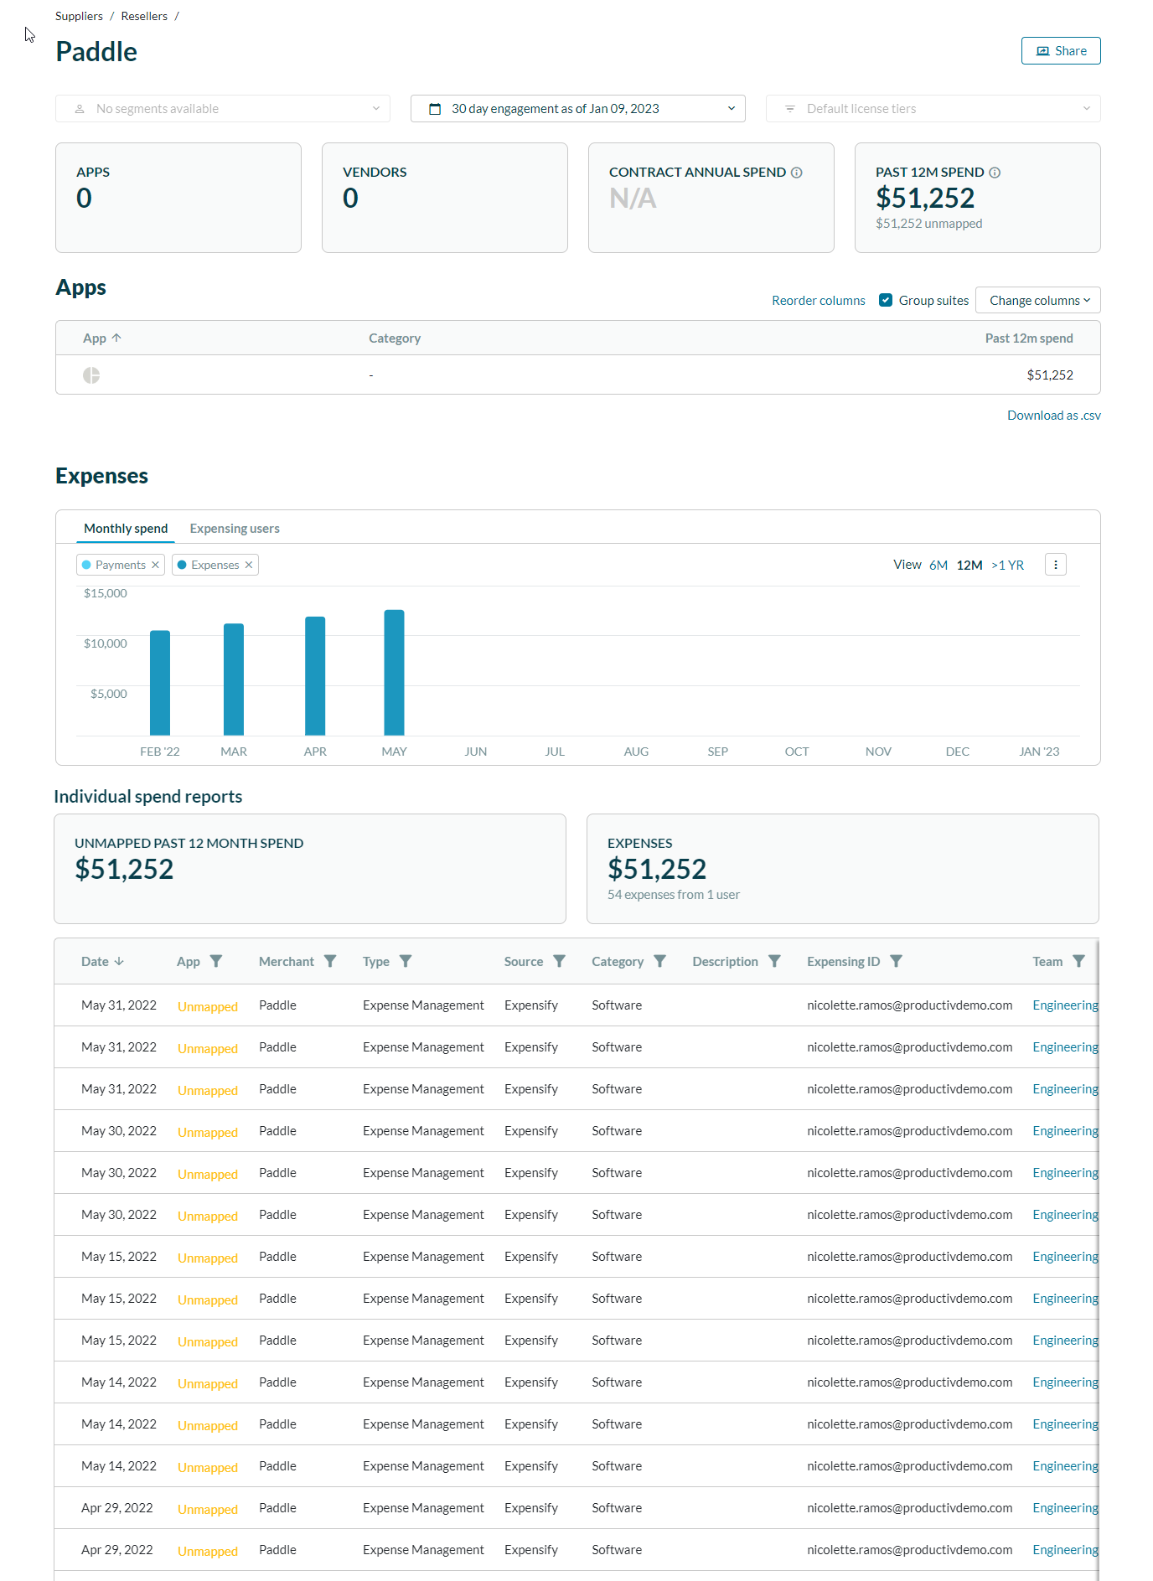This screenshot has height=1581, width=1153.
Task: Open the Expensing ID filter icon
Action: (896, 961)
